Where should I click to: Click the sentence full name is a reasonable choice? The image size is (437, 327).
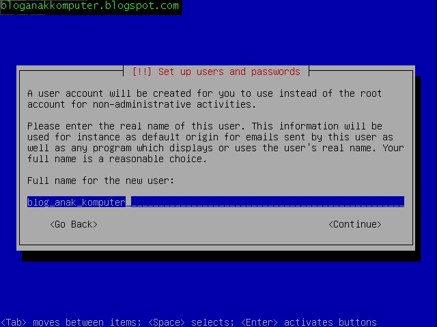pyautogui.click(x=117, y=159)
